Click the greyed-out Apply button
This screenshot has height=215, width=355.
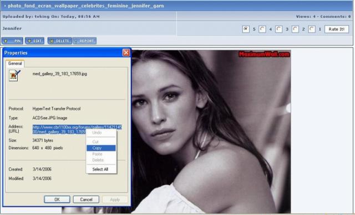115,200
